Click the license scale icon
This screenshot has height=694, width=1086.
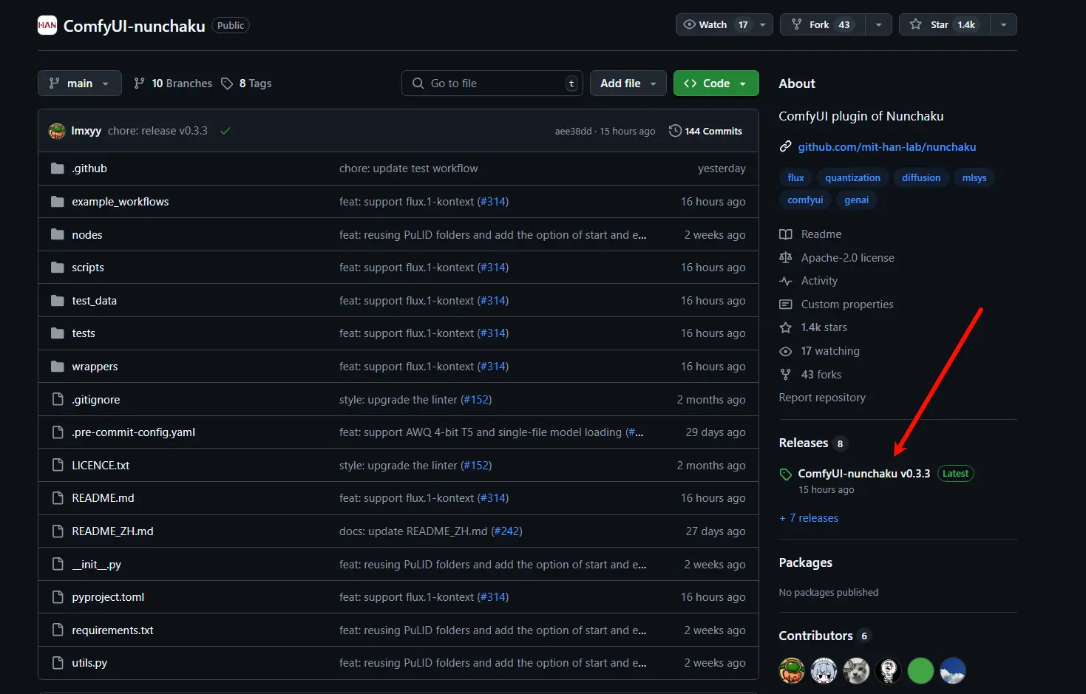pyautogui.click(x=785, y=257)
